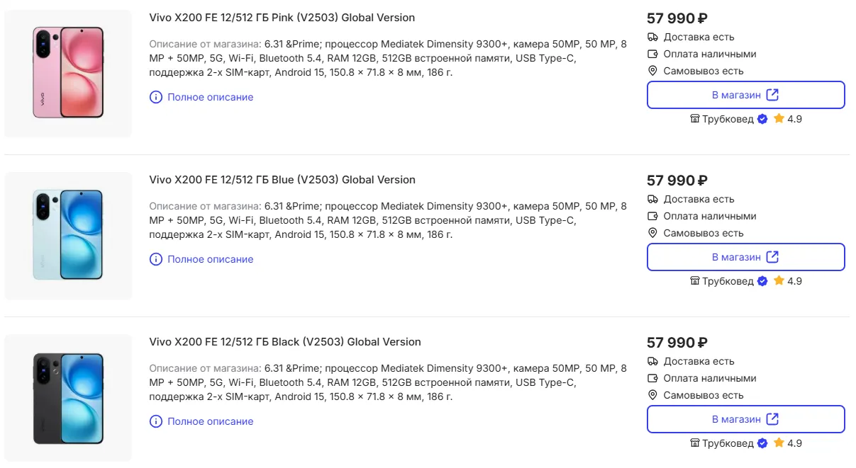
Task: Expand Полное описание for the Blue phone
Action: click(210, 259)
